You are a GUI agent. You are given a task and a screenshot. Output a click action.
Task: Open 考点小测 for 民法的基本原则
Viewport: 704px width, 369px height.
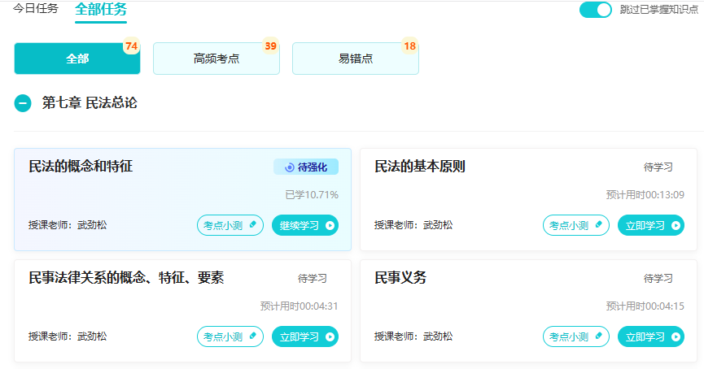576,225
